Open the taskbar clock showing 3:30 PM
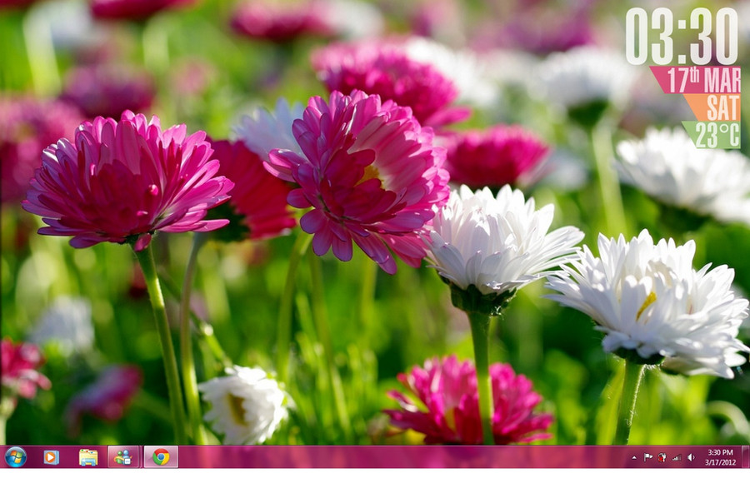Image resolution: width=750 pixels, height=483 pixels. [x=720, y=457]
